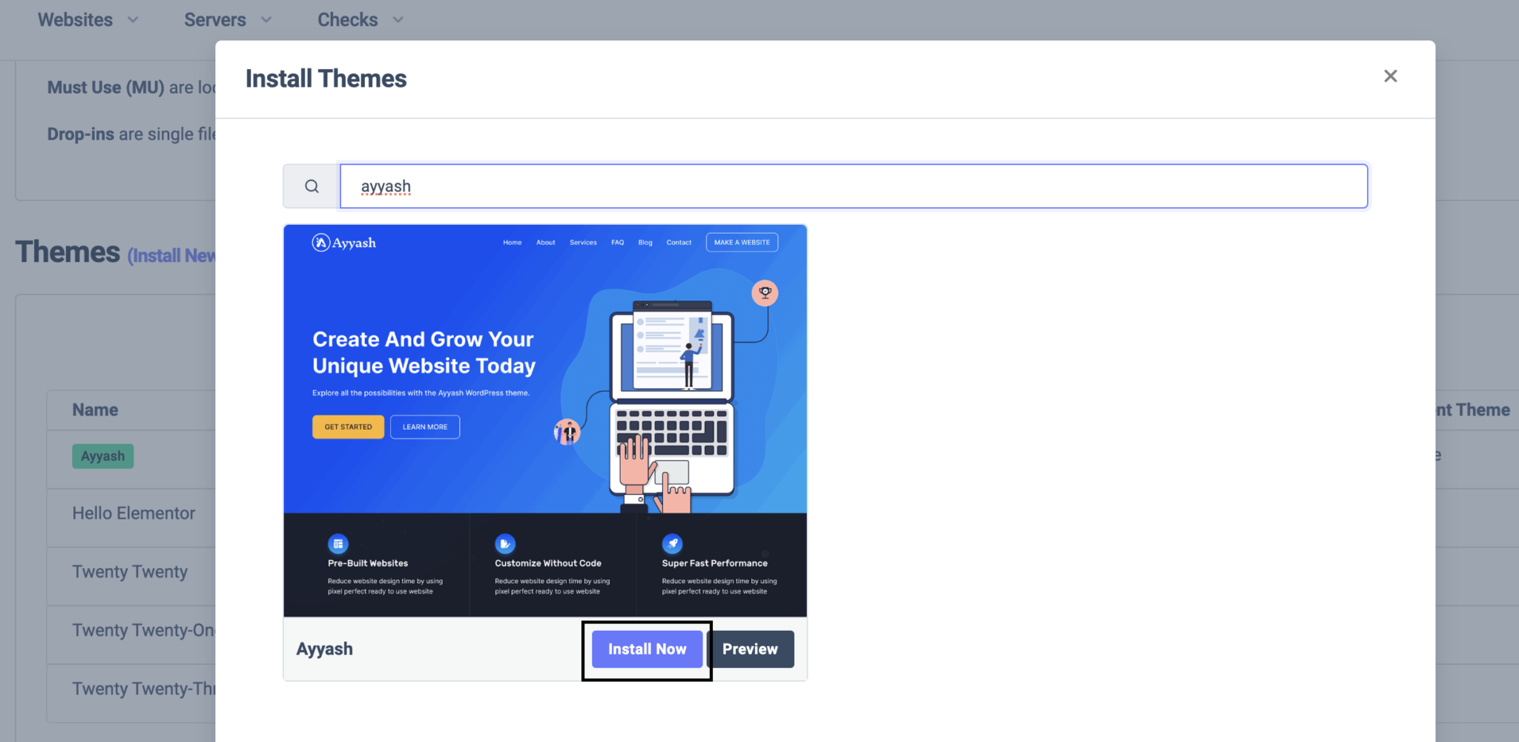This screenshot has width=1519, height=742.
Task: Install the Ayyash theme now
Action: coord(647,649)
